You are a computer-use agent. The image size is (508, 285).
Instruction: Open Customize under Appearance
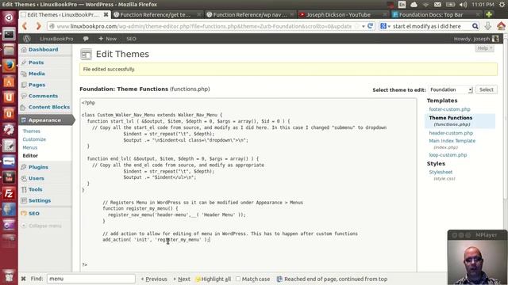(34, 139)
